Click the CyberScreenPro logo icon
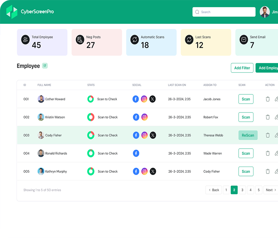Screen dimensions: 278x238 pos(12,12)
